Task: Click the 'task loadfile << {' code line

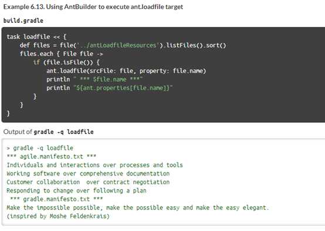Action: click(36, 37)
